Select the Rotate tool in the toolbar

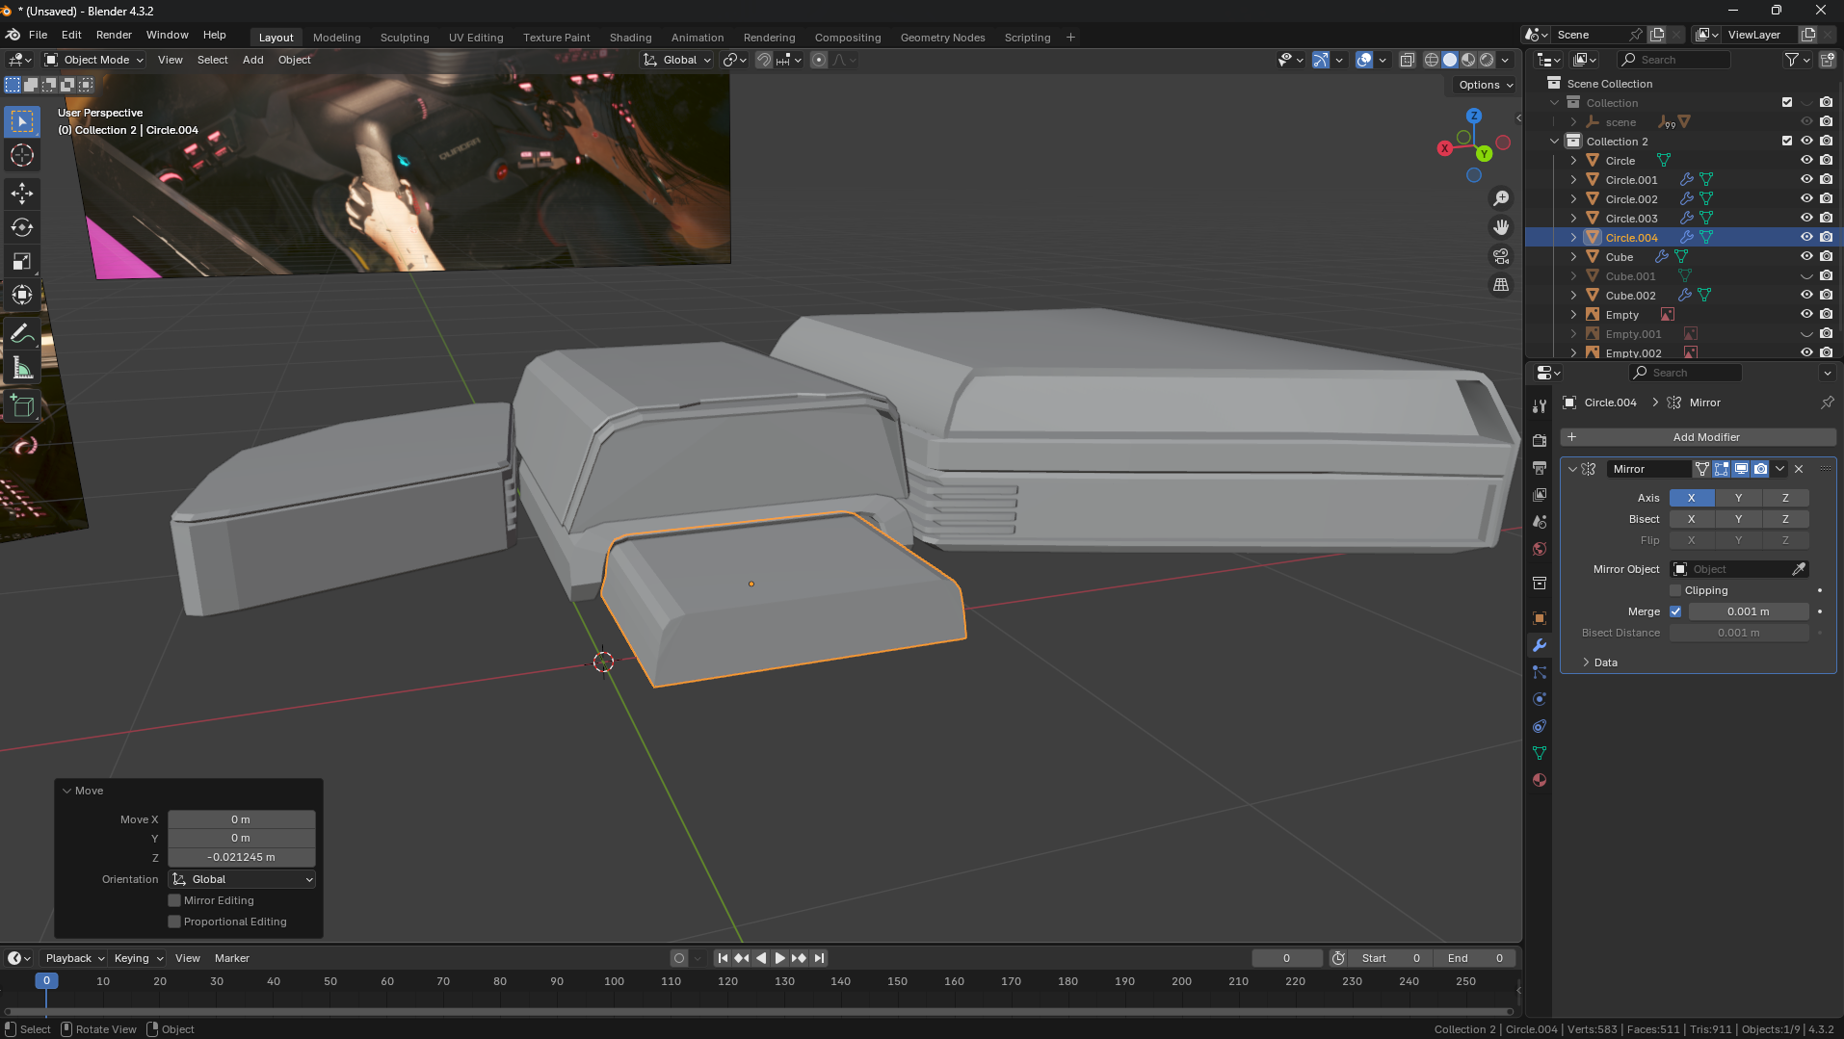(x=22, y=227)
